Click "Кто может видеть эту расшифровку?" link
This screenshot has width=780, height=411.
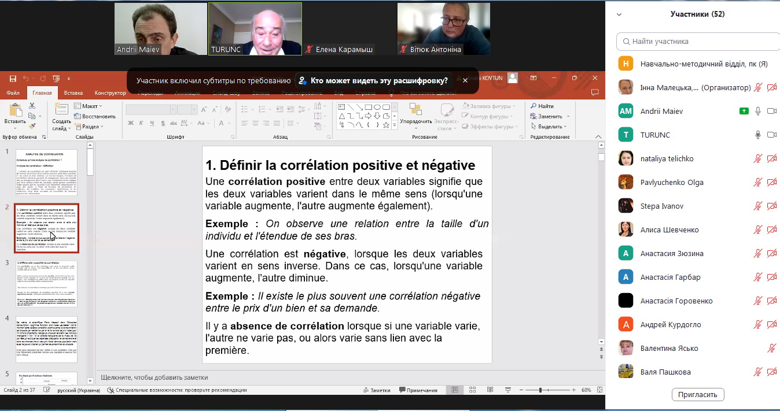click(x=379, y=81)
